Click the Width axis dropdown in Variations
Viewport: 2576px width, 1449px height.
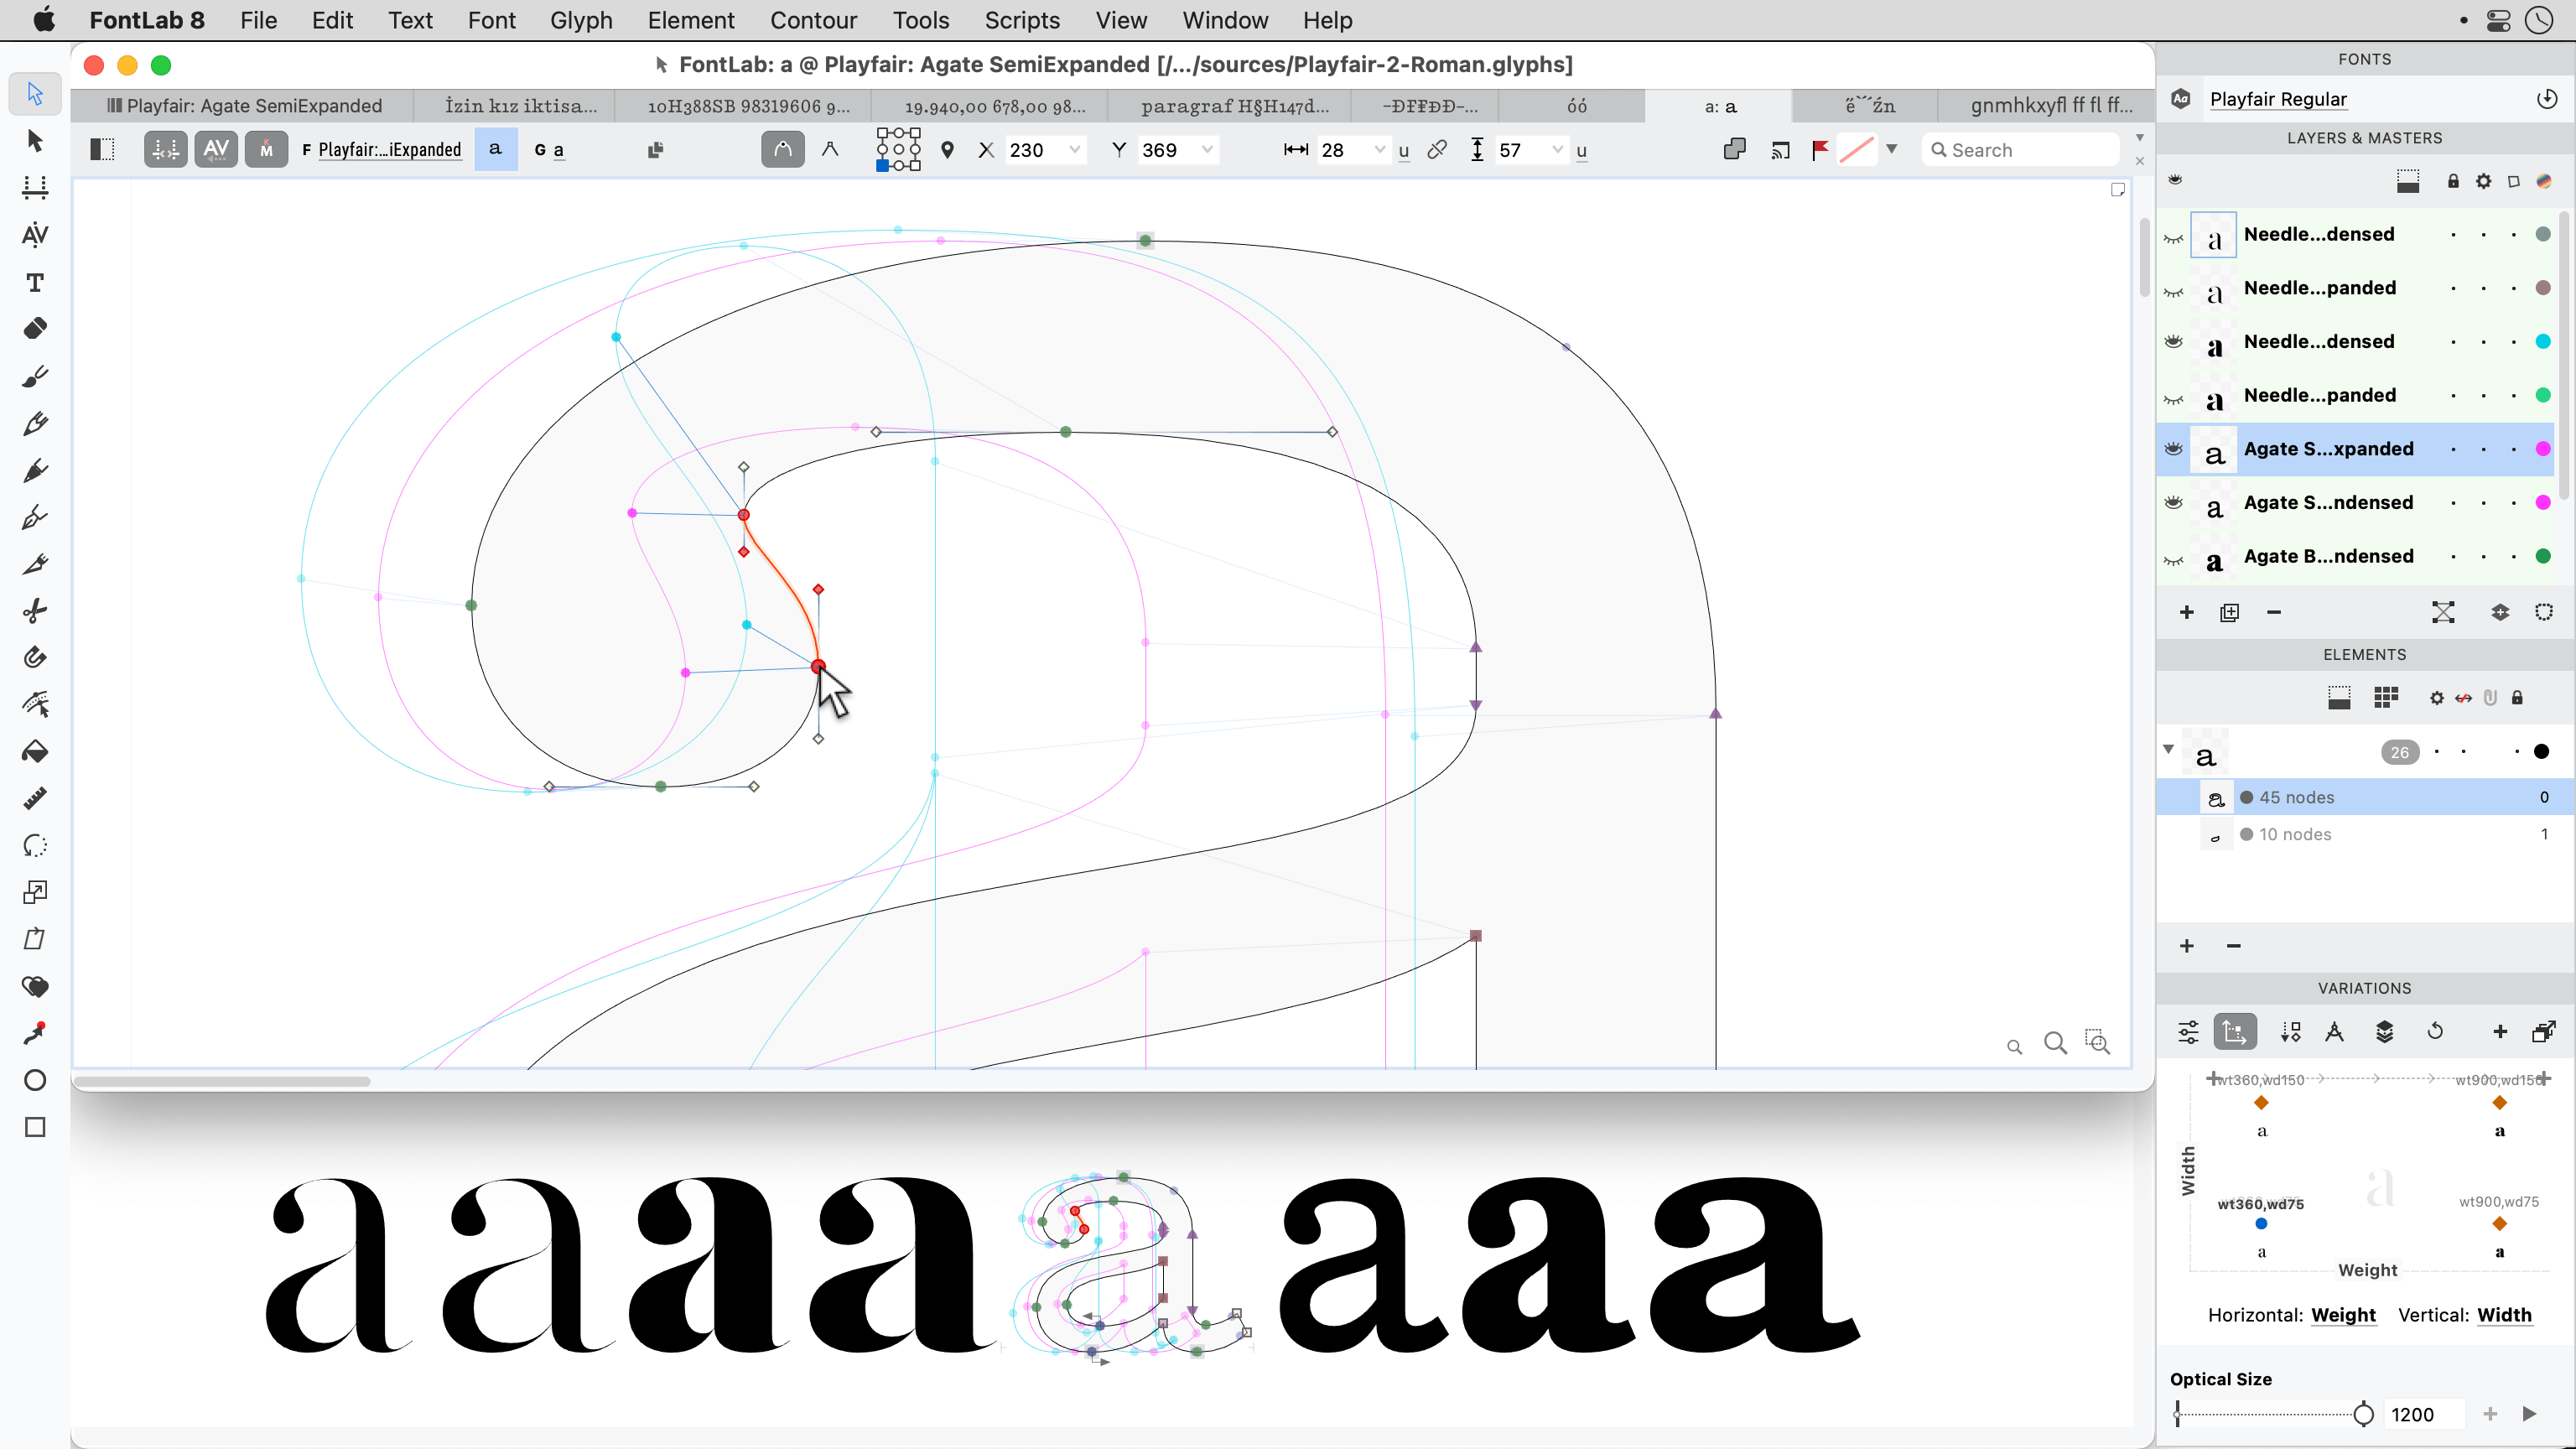pos(2506,1313)
